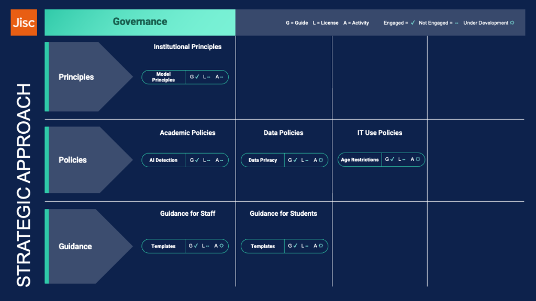This screenshot has height=301, width=536.
Task: Click the Not Engaged dash in legend
Action: click(x=456, y=23)
